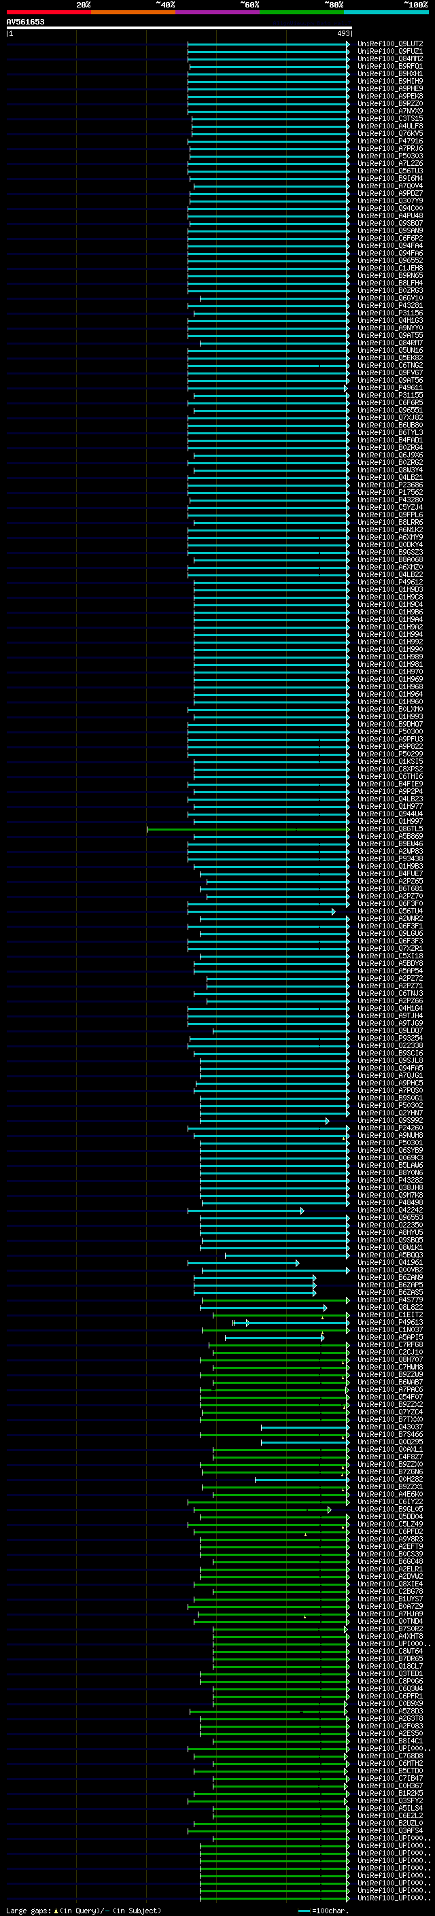Open hit UniRef100_Q56TU4

click(390, 911)
